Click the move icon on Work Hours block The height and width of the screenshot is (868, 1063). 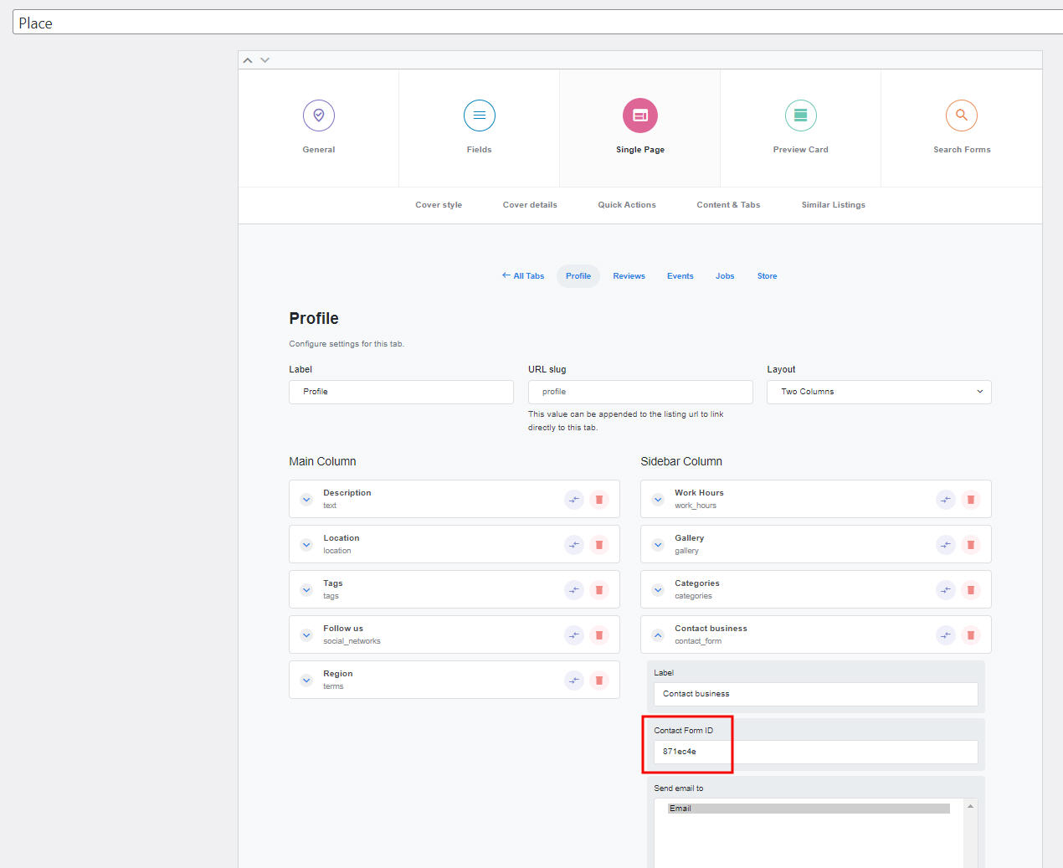pyautogui.click(x=946, y=500)
